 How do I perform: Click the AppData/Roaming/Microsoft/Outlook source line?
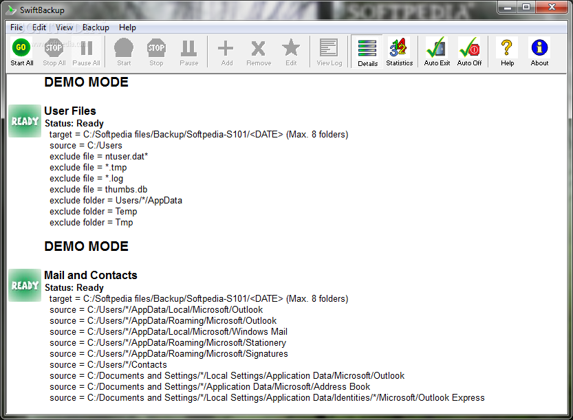click(163, 320)
